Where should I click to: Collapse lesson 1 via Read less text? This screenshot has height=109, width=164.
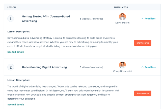tap(150, 19)
